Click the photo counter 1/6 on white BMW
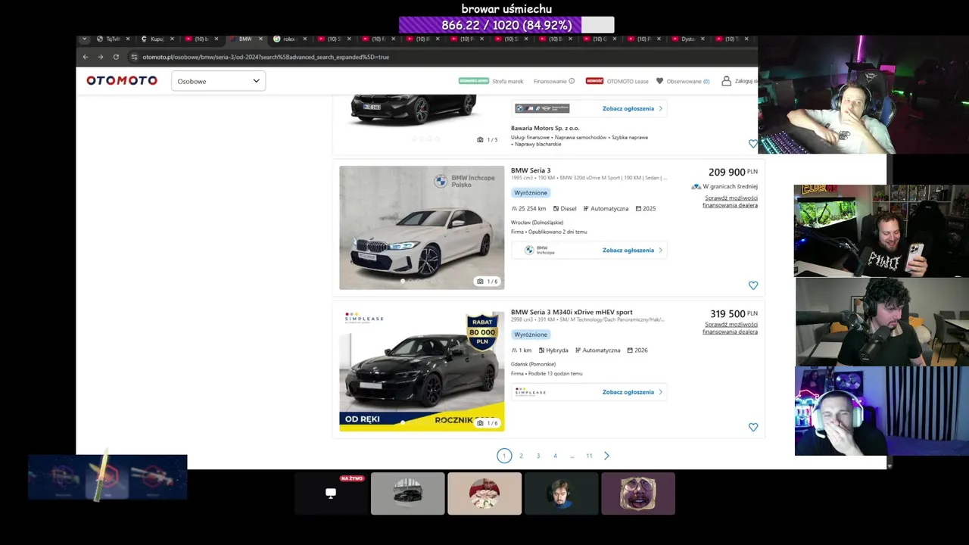The image size is (969, 545). [x=488, y=282]
